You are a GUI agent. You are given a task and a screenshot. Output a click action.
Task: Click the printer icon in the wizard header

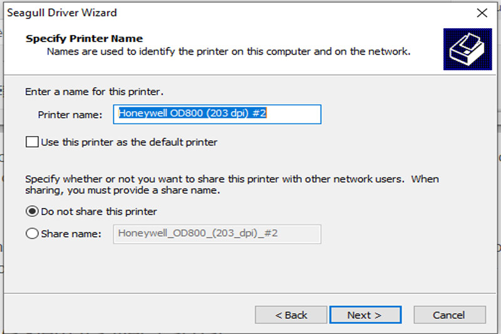467,50
